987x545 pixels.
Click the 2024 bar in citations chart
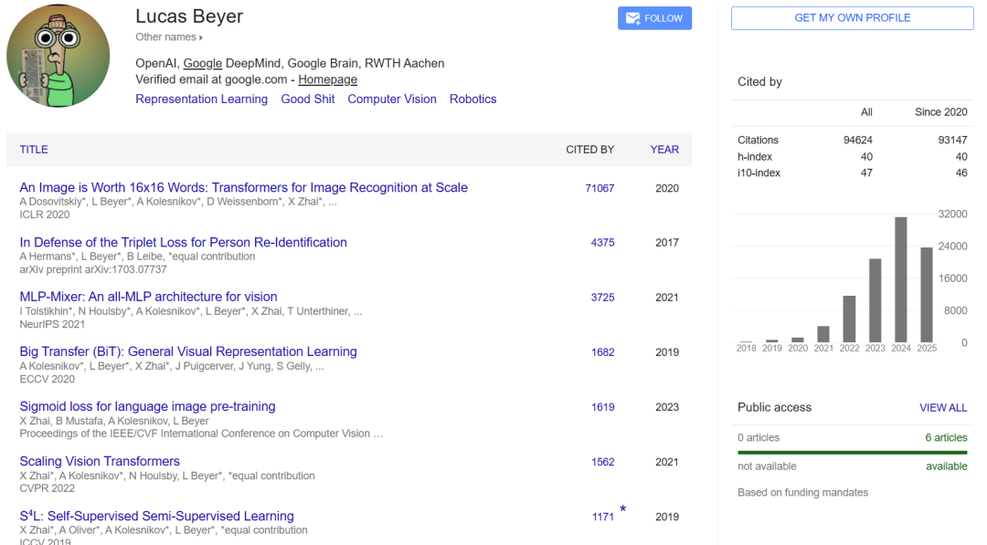click(x=901, y=278)
